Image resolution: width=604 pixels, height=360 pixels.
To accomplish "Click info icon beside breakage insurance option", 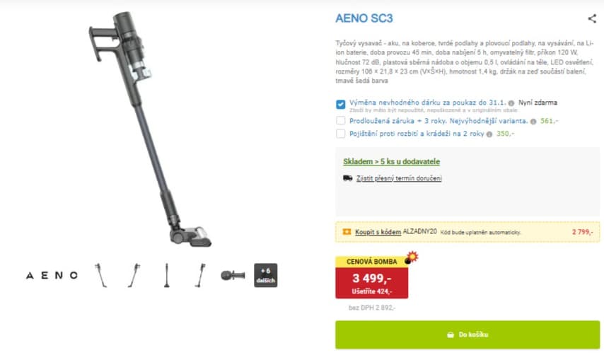I will 489,134.
